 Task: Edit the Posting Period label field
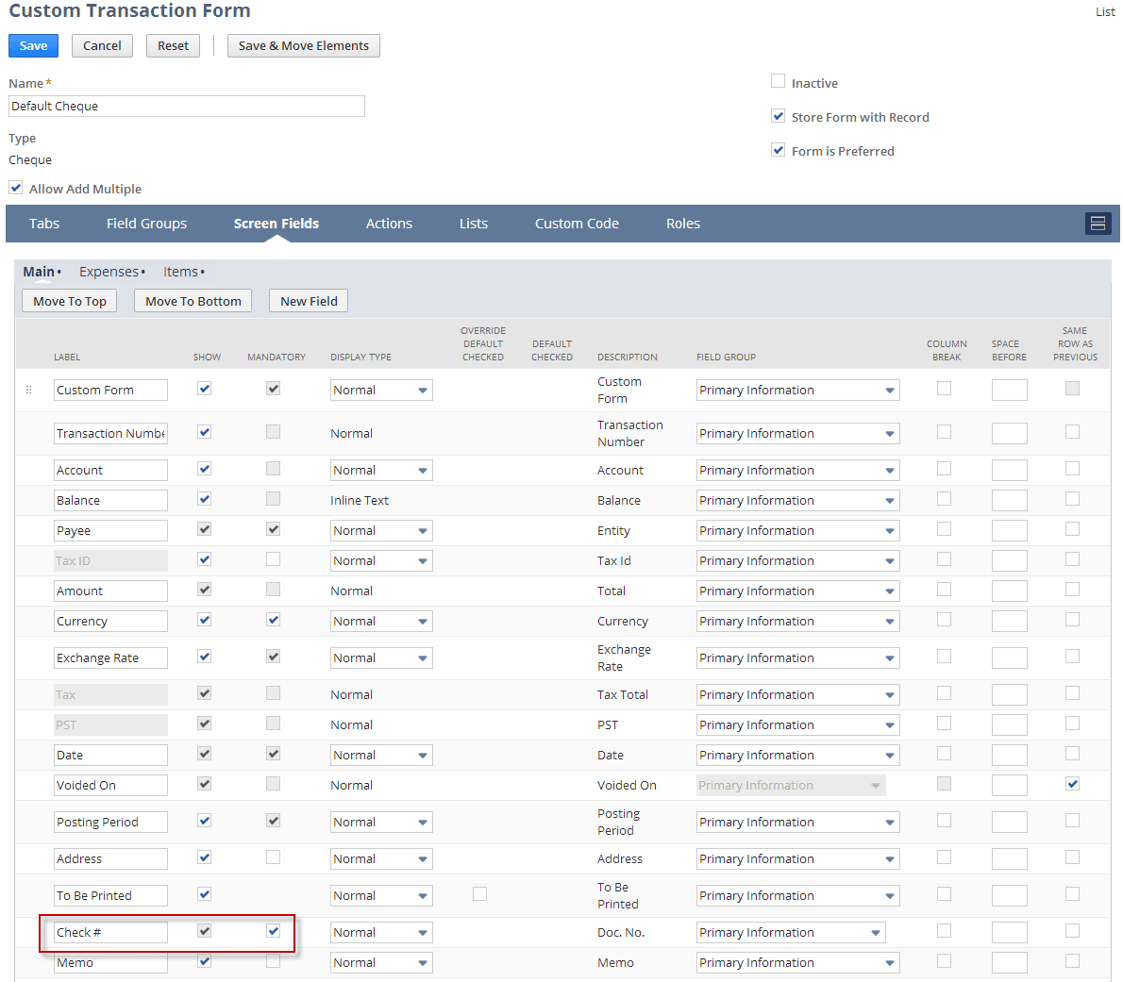click(x=110, y=823)
